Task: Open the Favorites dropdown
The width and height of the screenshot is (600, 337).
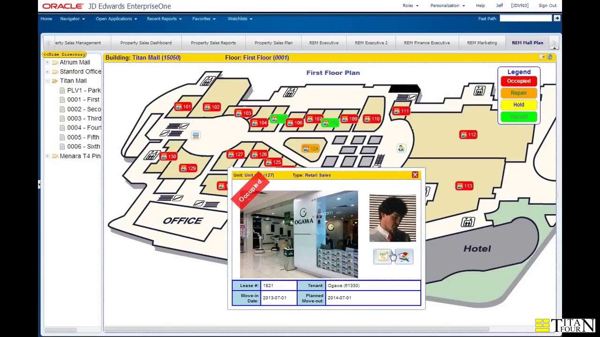Action: (x=204, y=19)
